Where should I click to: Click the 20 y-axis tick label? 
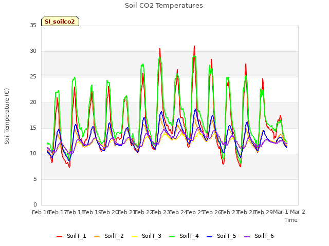[x=33, y=102]
